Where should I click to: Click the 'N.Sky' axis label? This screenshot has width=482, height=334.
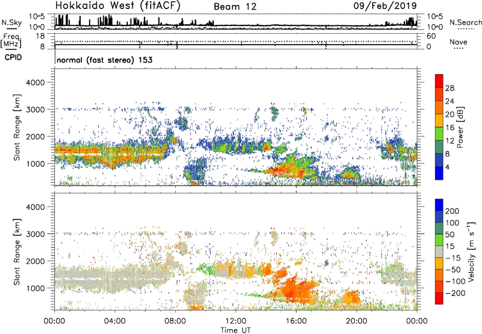click(x=11, y=22)
